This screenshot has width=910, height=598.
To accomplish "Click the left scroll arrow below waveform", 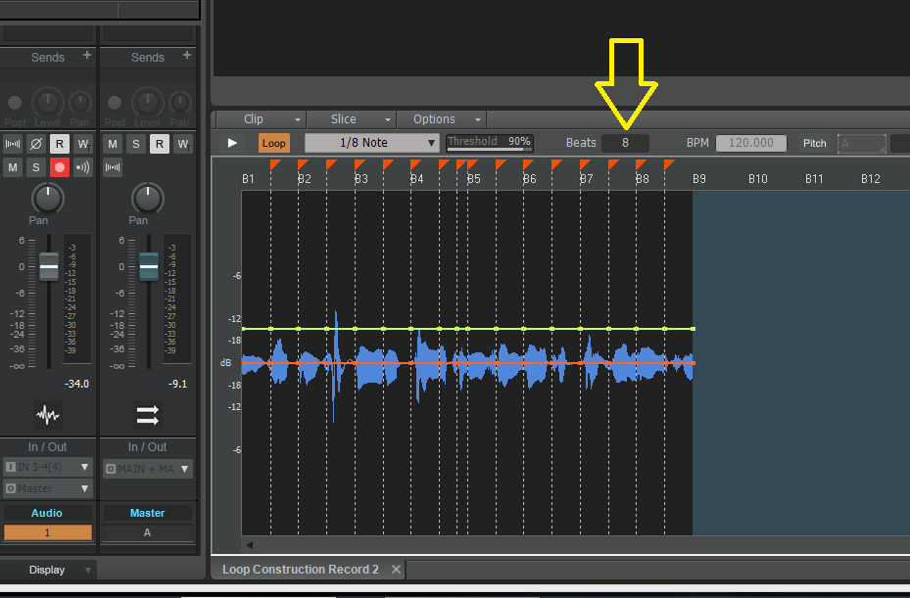I will (x=250, y=544).
